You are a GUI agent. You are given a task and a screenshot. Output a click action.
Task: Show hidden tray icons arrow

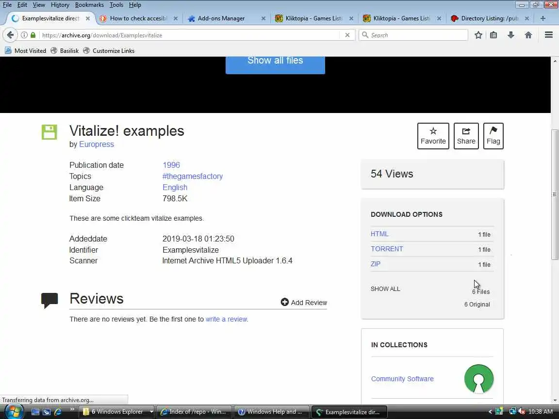click(x=490, y=412)
